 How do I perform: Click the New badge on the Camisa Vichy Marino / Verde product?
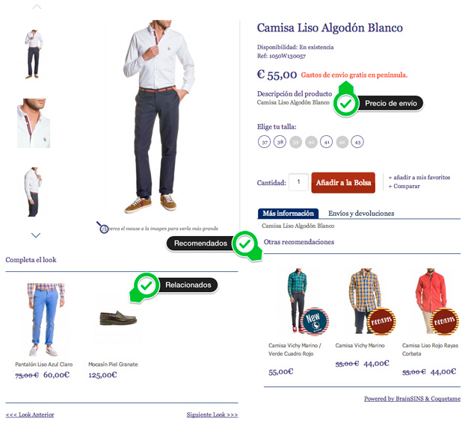click(x=315, y=320)
